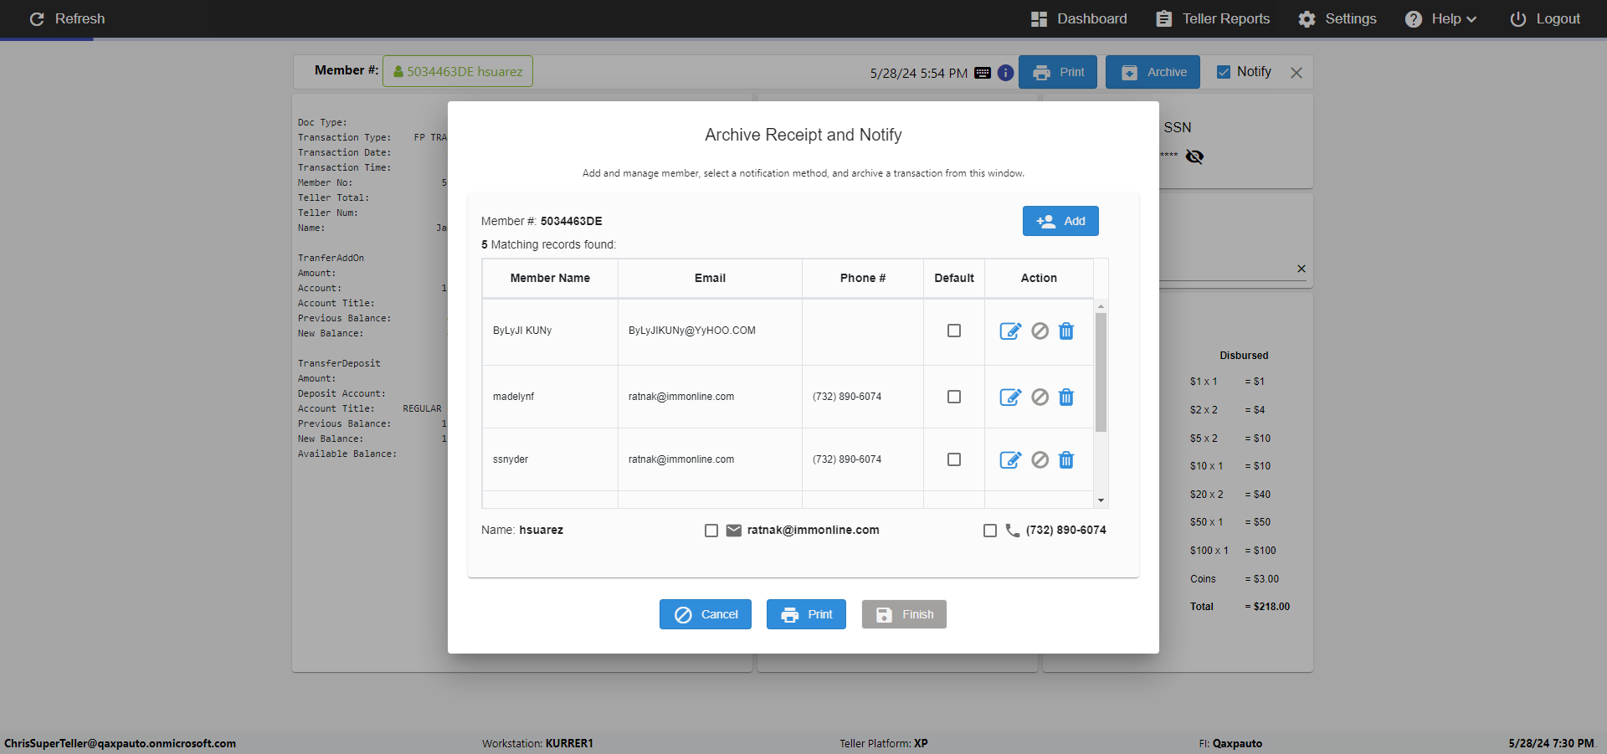Image resolution: width=1607 pixels, height=754 pixels.
Task: Click the member icon in the member number field
Action: tap(398, 72)
